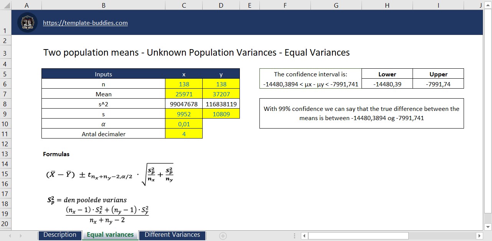Select the Lower bound cell showing -14480,39
The width and height of the screenshot is (492, 241).
387,84
